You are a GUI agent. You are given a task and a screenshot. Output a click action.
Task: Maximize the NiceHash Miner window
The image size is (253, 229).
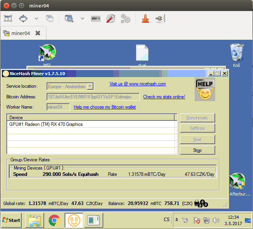[218, 74]
